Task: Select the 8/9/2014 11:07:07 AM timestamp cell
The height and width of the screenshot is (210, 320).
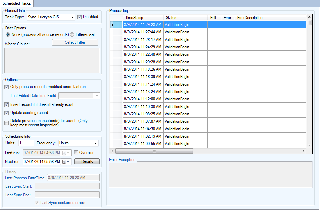Action: coord(143,121)
